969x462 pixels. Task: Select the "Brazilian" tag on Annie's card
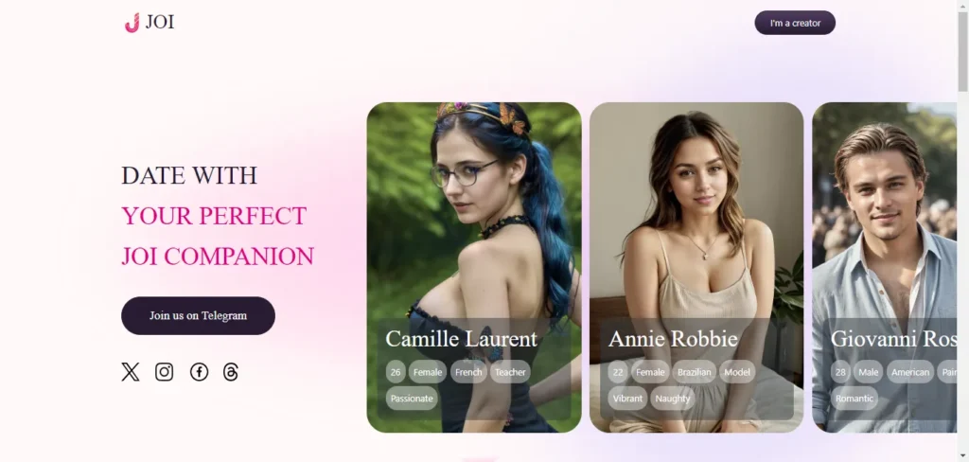coord(695,372)
